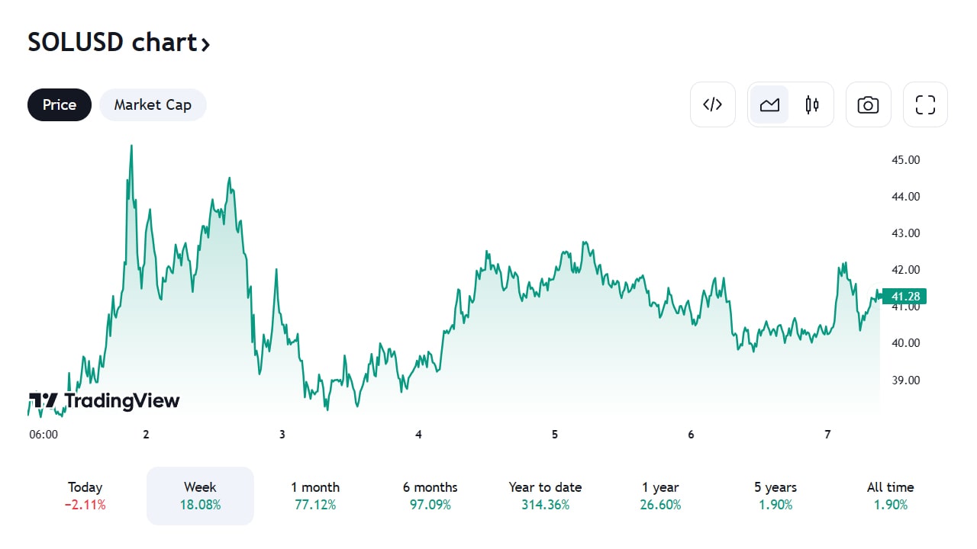This screenshot has width=977, height=549.
Task: Click date marker 5 on time axis
Action: [x=555, y=435]
